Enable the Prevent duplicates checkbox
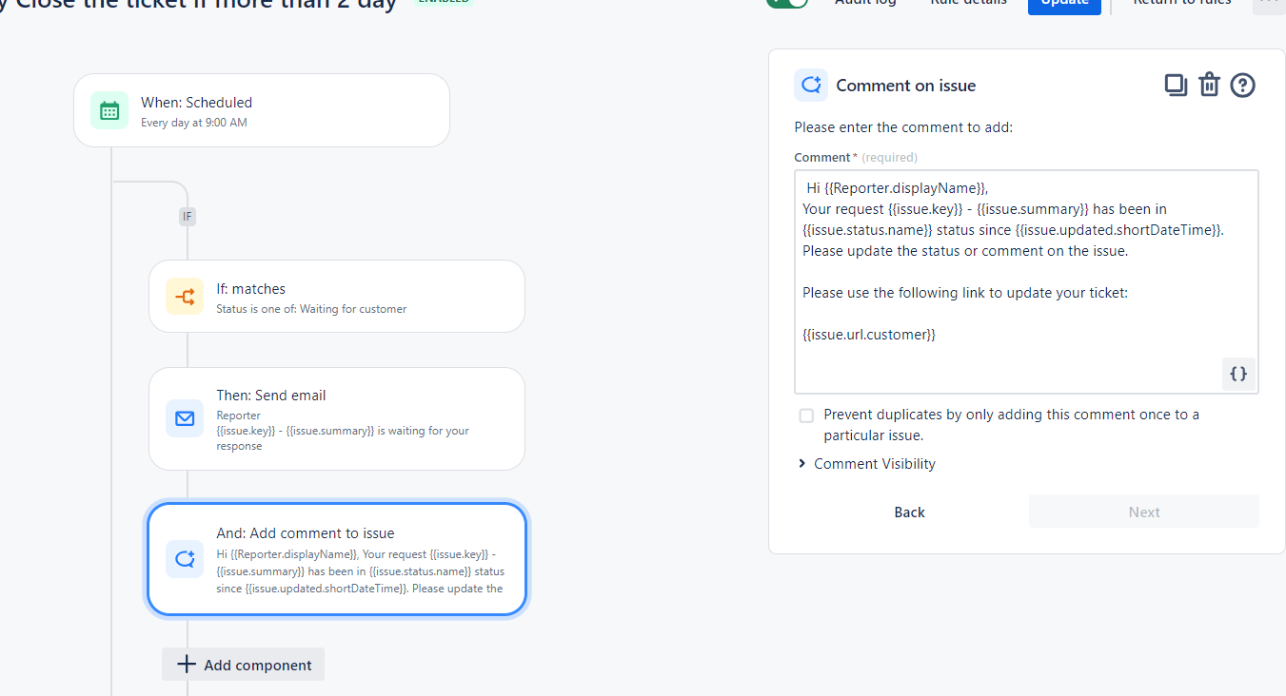Screen dimensions: 1286x696 [806, 415]
